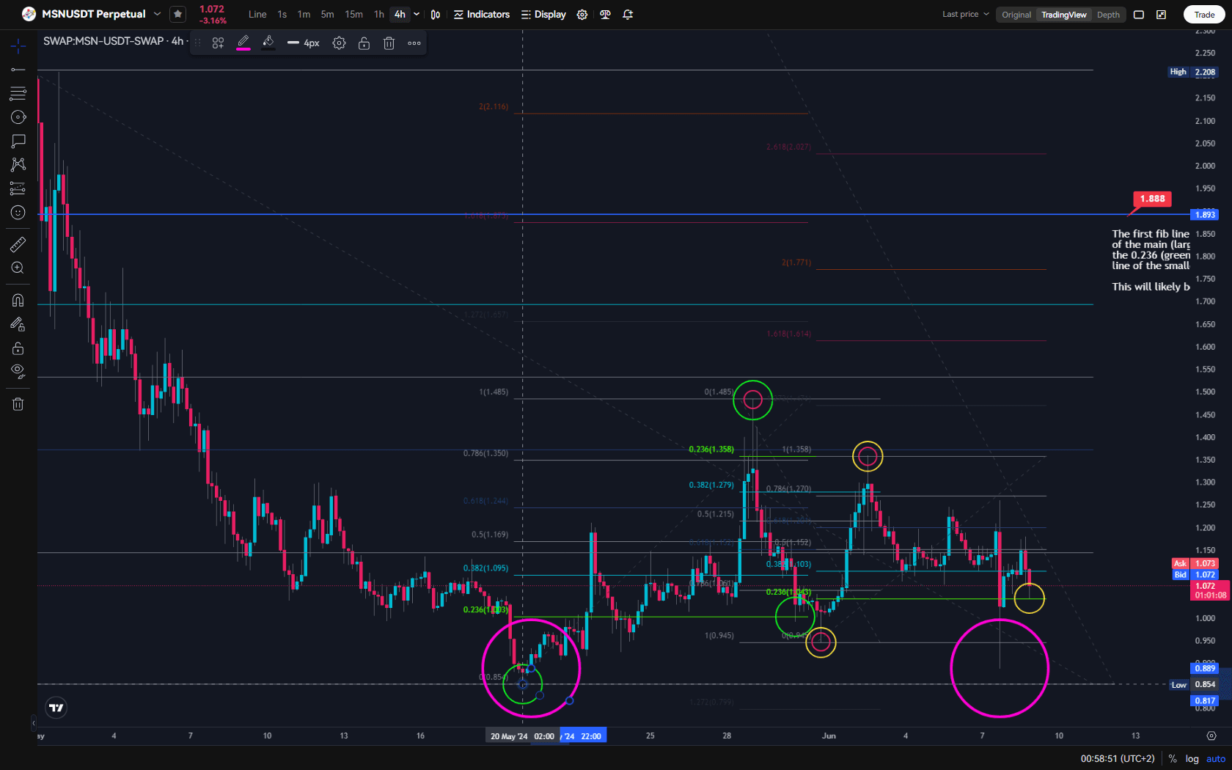The height and width of the screenshot is (770, 1232).
Task: Open drawing templates icon in floating toolbar
Action: coord(218,43)
